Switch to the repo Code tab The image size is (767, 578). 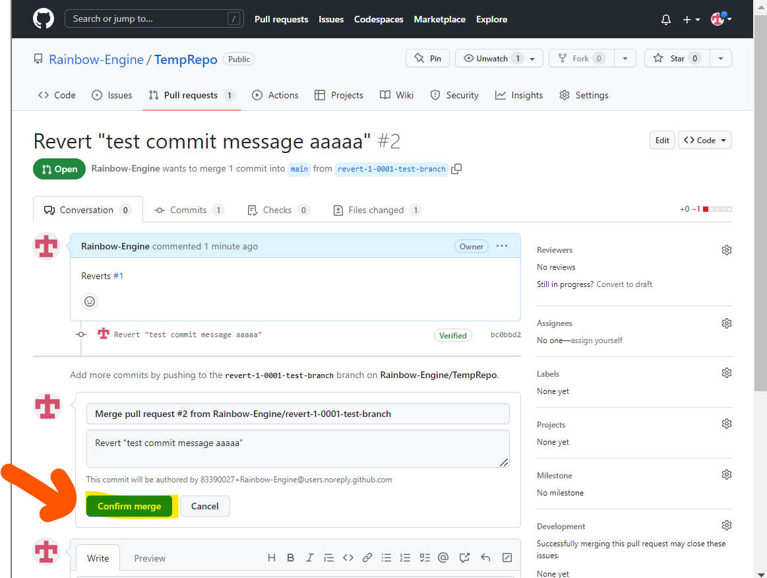coord(57,95)
